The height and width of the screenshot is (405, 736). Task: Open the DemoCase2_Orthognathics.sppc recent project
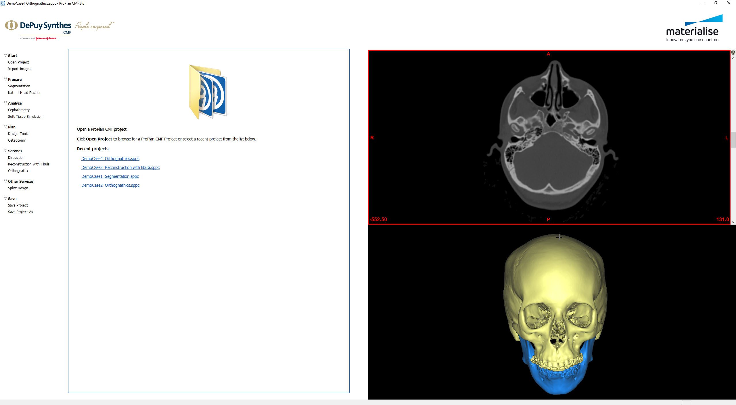(110, 185)
